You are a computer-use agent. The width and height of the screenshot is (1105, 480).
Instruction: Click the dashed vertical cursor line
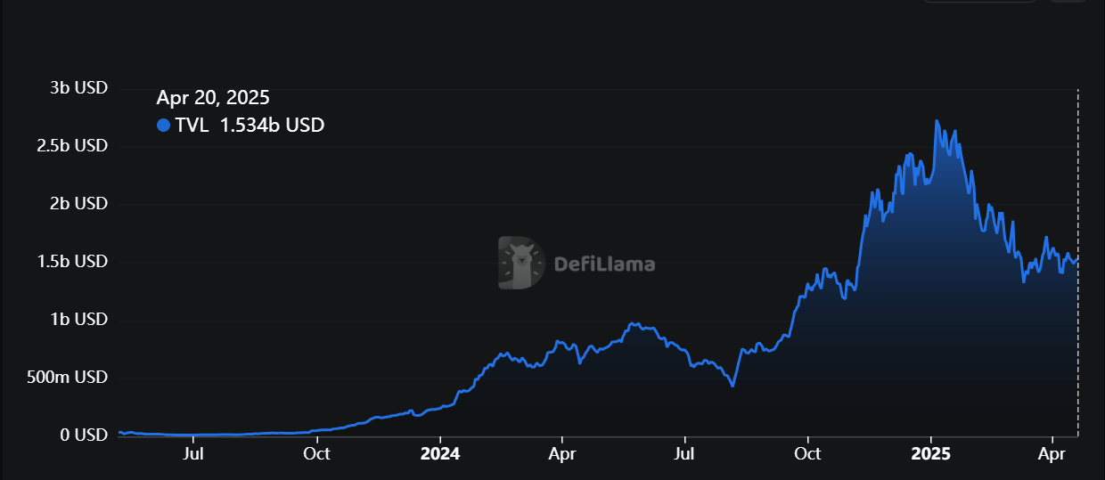[1078, 267]
